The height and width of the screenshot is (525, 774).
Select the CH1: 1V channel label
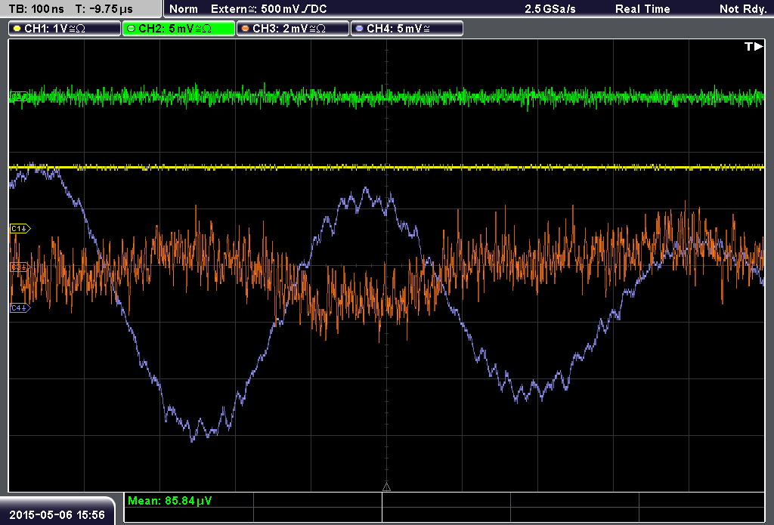(65, 29)
